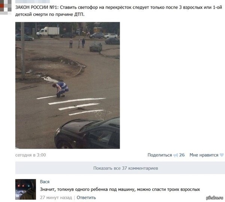Open Вася's profile name link
225x202 pixels.
(45, 182)
